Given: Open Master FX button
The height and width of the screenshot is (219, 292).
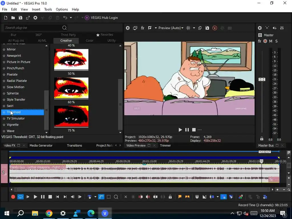Looking at the screenshot, I should click(259, 41).
